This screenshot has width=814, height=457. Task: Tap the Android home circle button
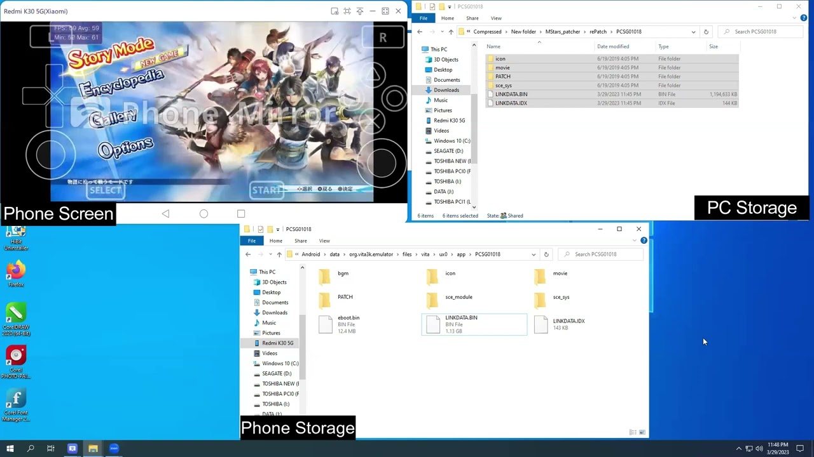pos(203,214)
